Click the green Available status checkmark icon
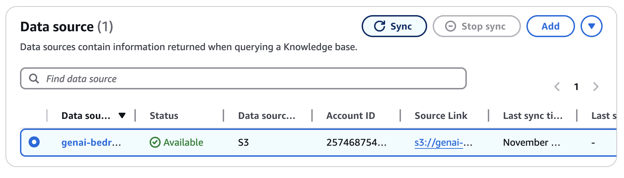 [155, 142]
